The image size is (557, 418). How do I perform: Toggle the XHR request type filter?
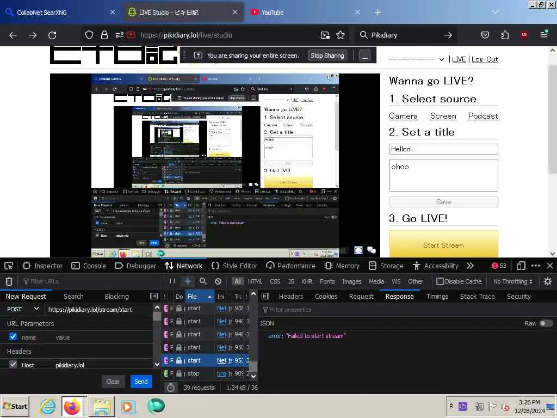pos(307,281)
